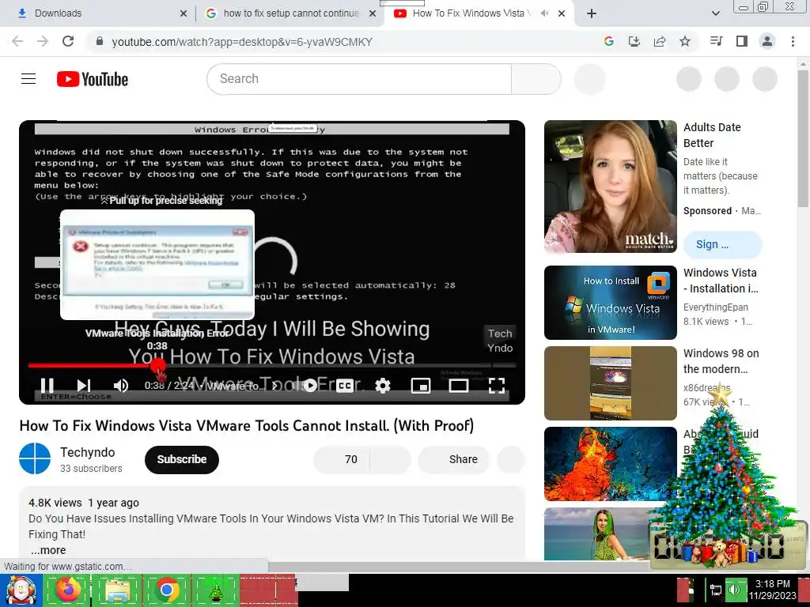Screen dimensions: 810x607
Task: View site information lock icon
Action: point(100,41)
